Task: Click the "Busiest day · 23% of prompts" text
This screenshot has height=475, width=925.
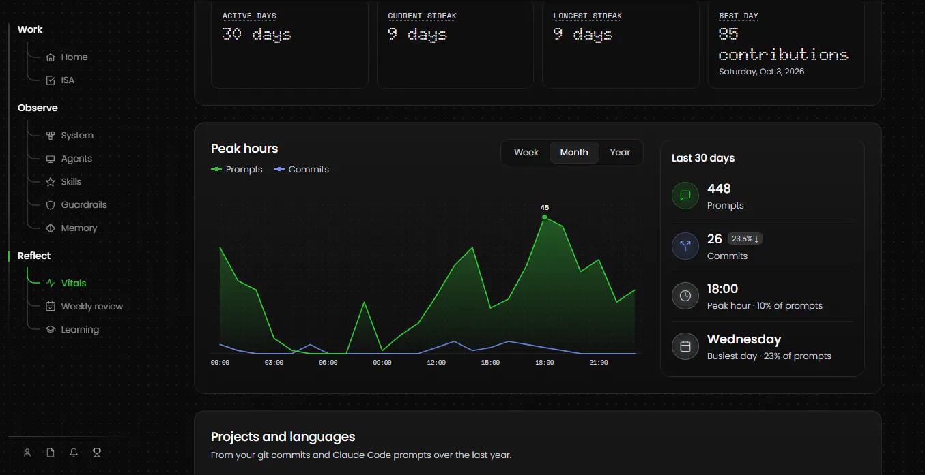Action: [769, 356]
